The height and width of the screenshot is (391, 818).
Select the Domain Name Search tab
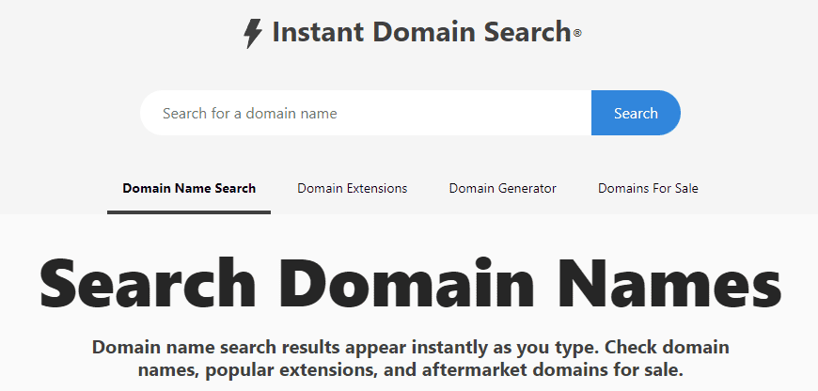[189, 188]
